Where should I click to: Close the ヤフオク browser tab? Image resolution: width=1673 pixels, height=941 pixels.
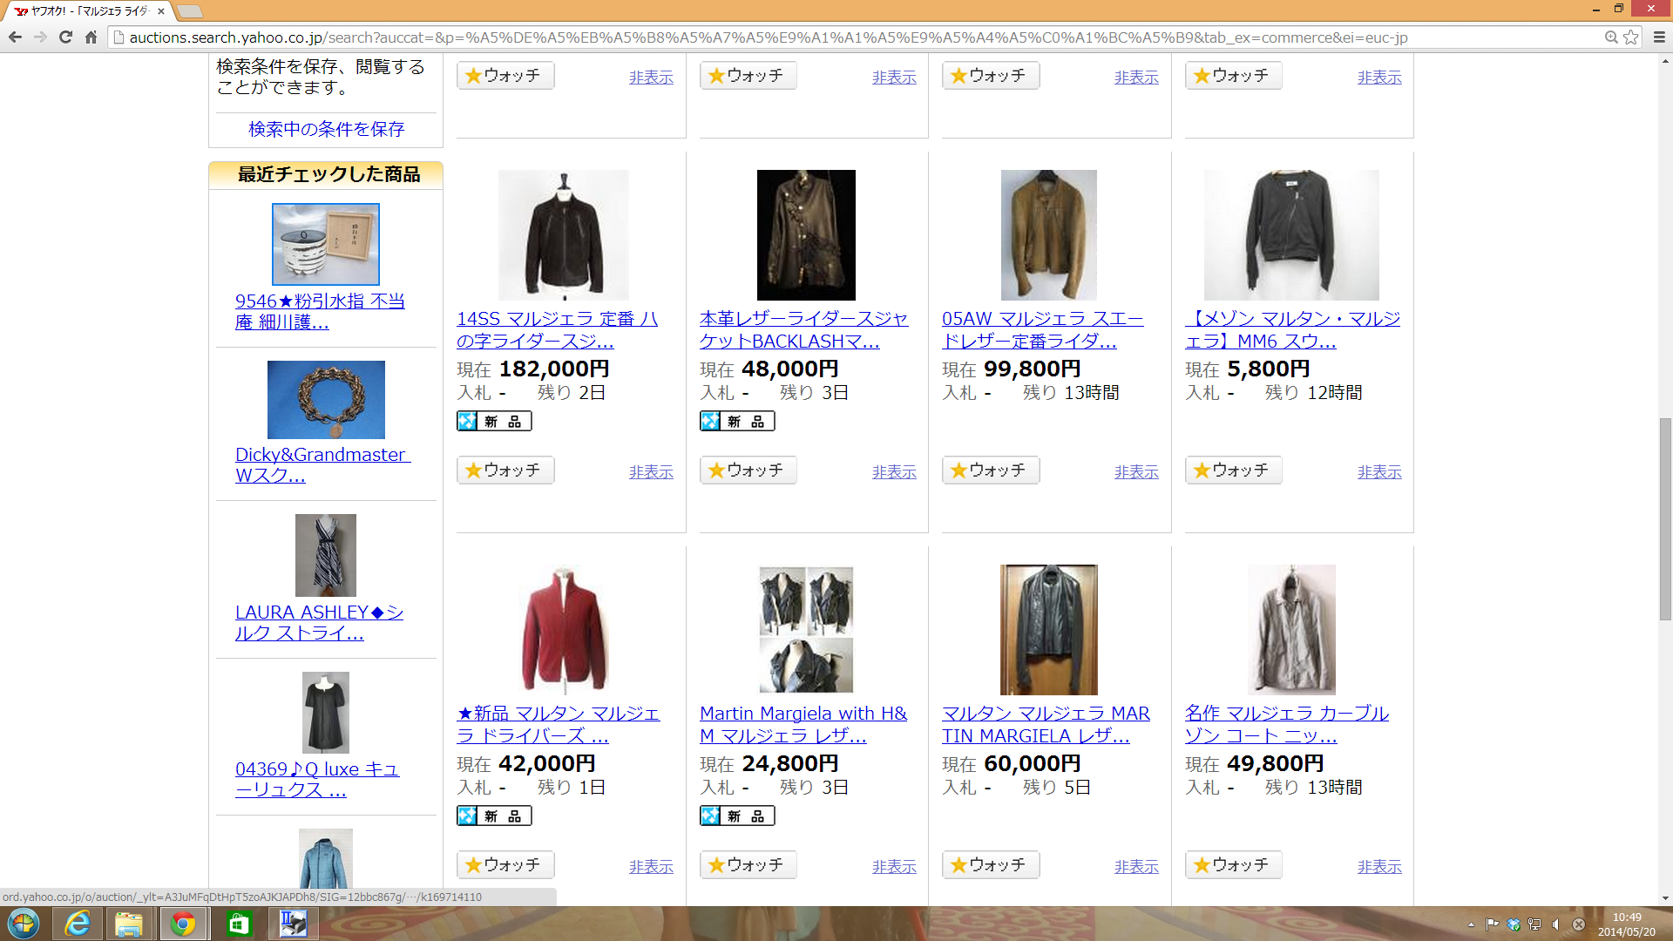(x=161, y=11)
